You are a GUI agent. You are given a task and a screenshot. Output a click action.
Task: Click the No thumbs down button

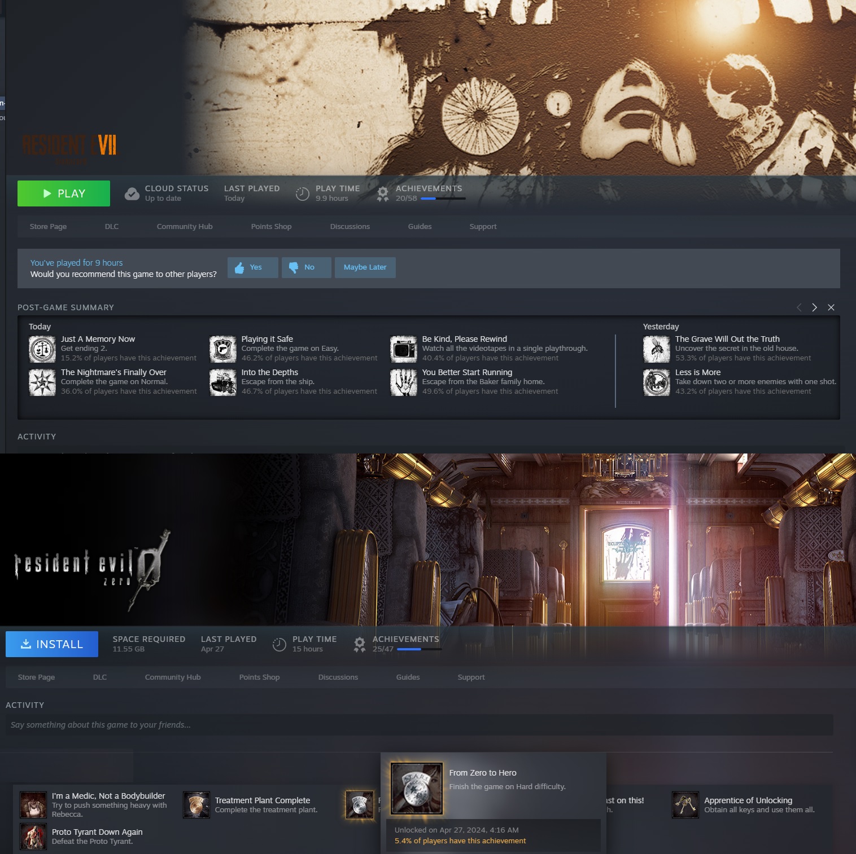pyautogui.click(x=306, y=267)
